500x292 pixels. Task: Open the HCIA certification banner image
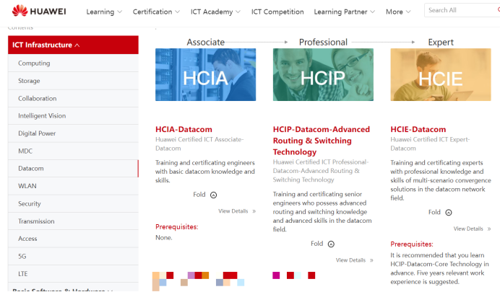point(205,74)
